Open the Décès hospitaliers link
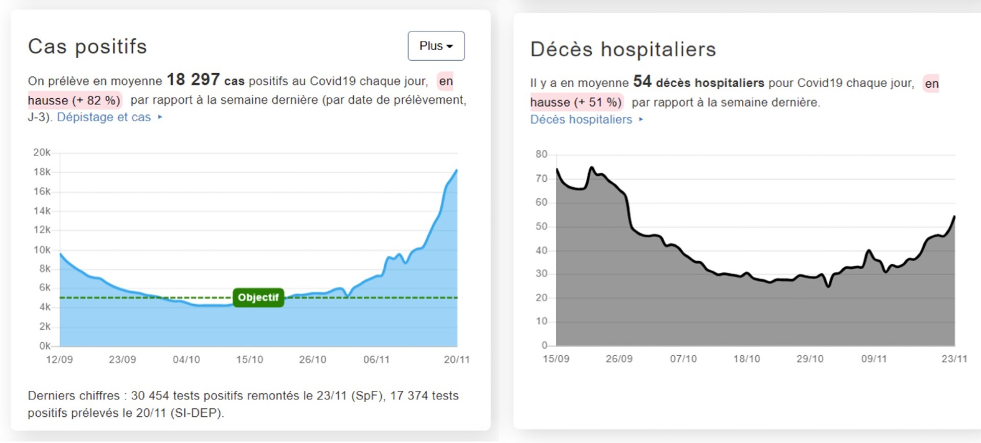 tap(581, 119)
